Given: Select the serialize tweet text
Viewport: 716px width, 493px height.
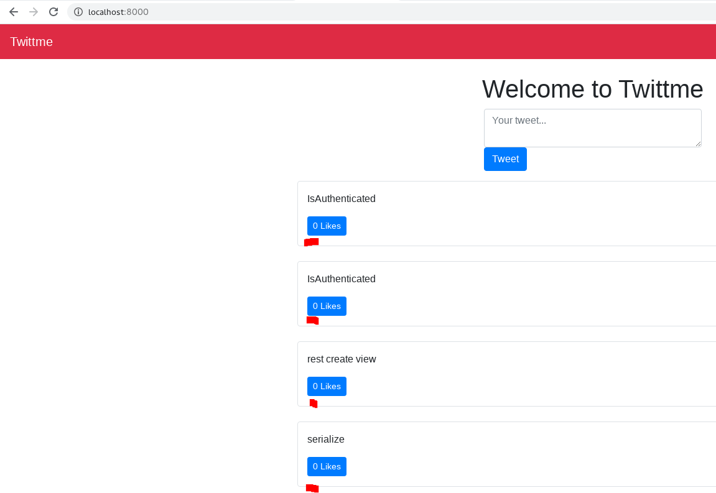Looking at the screenshot, I should point(325,439).
